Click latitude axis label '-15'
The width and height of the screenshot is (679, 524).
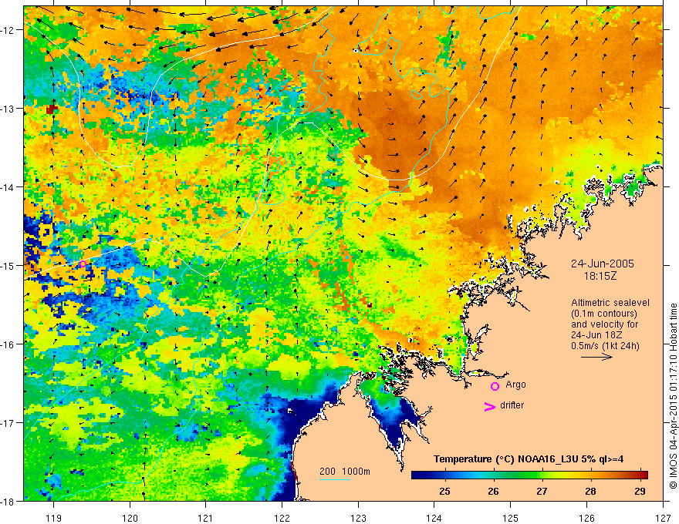click(x=8, y=265)
